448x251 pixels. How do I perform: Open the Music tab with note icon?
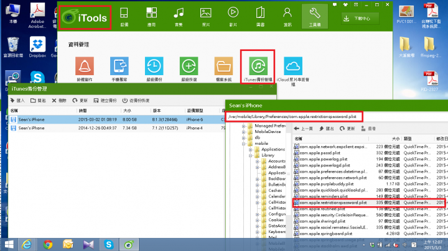pyautogui.click(x=179, y=17)
